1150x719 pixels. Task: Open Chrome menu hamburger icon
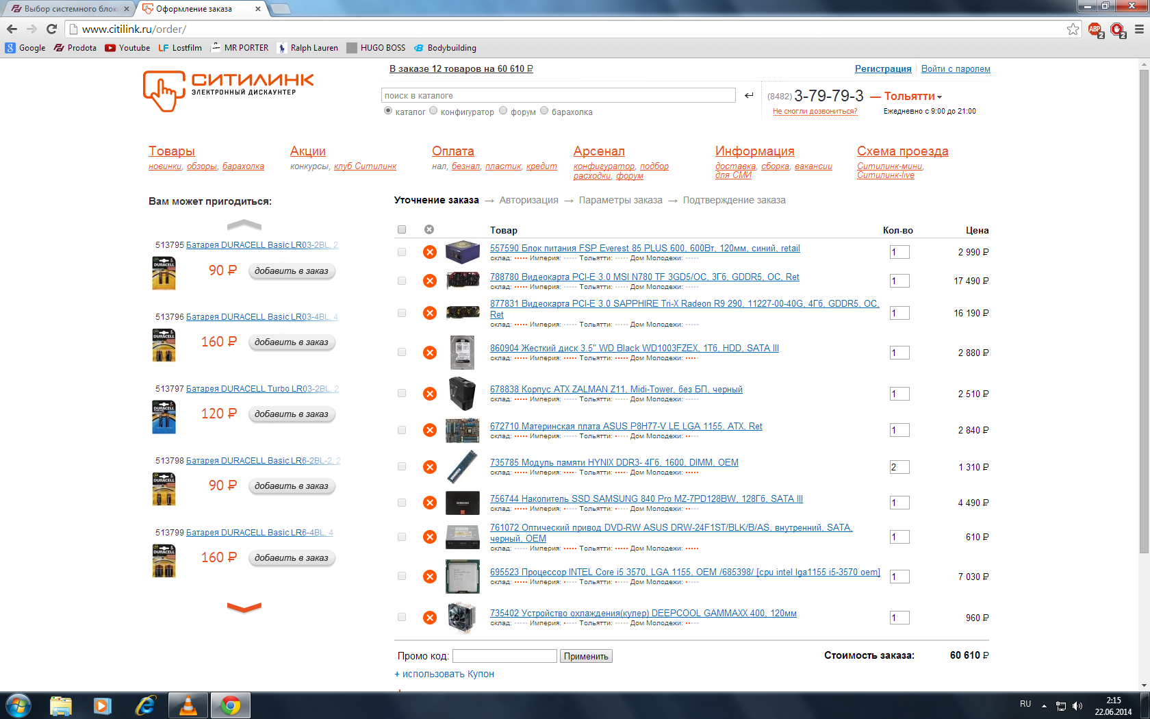click(1139, 29)
